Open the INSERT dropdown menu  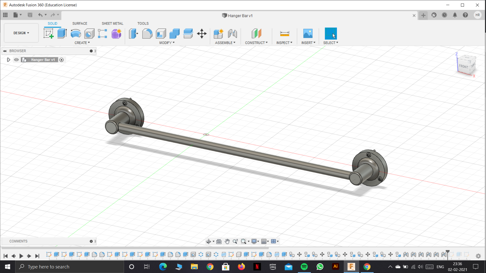tap(308, 43)
